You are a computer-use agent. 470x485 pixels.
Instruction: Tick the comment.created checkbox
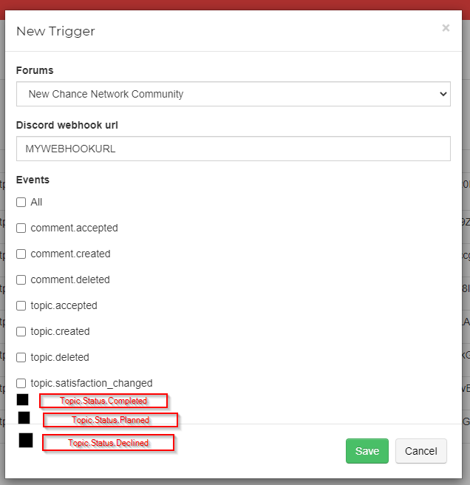21,254
